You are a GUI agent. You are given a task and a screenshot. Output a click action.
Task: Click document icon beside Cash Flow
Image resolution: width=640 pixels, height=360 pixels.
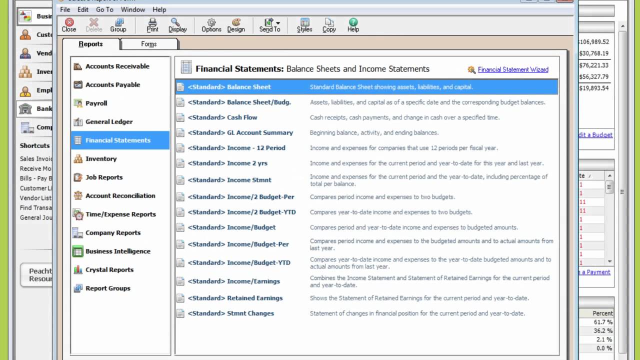(x=180, y=117)
